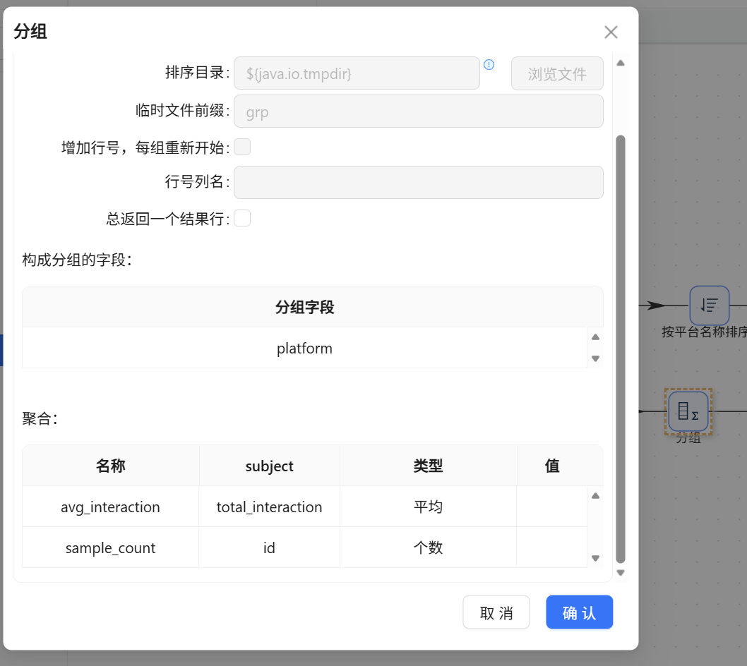
Task: Click the dialog scrollbar up arrow
Action: [x=621, y=63]
